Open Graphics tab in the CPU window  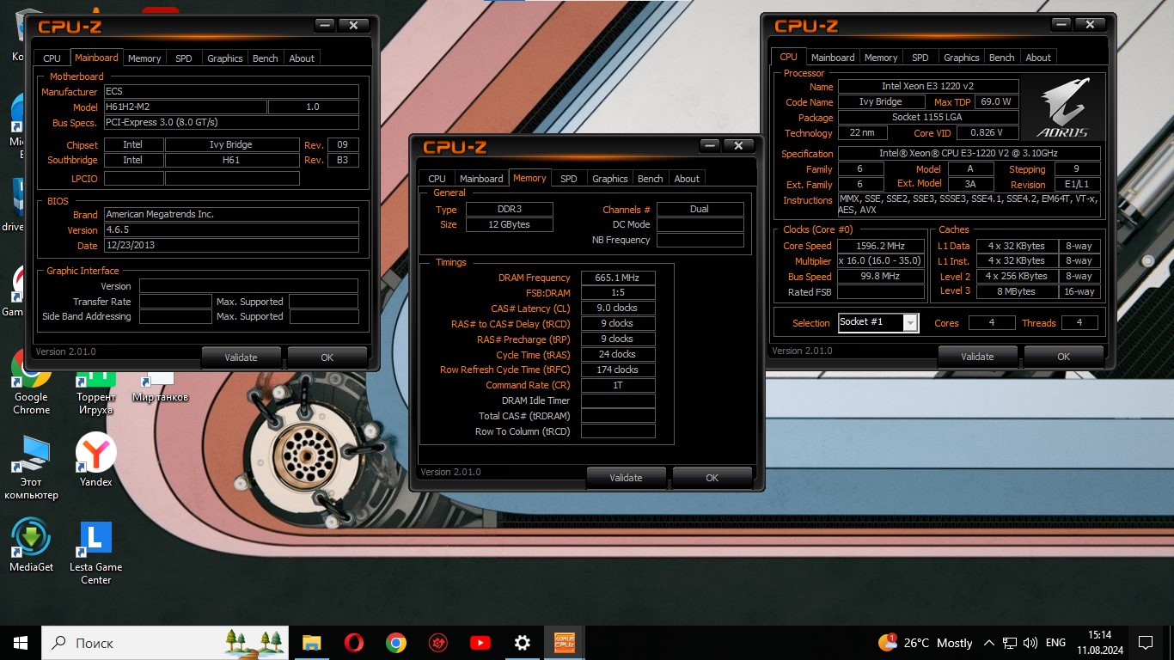click(x=962, y=58)
